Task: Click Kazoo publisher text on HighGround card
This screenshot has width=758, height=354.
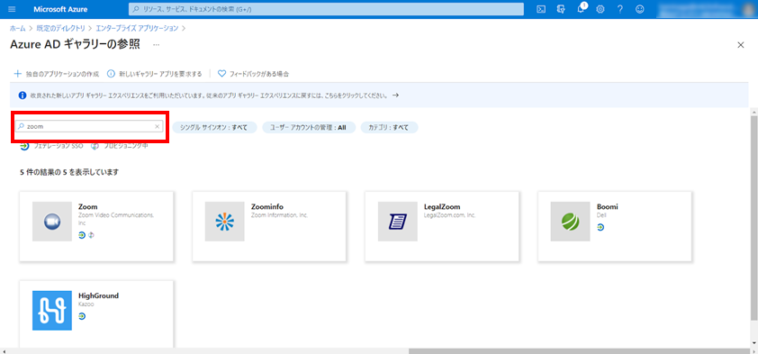Action: click(86, 304)
